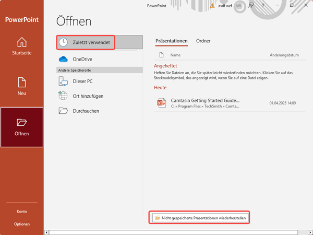Image resolution: width=313 pixels, height=235 pixels.
Task: Click horizontal scrollbar left arrow
Action: pos(46,232)
